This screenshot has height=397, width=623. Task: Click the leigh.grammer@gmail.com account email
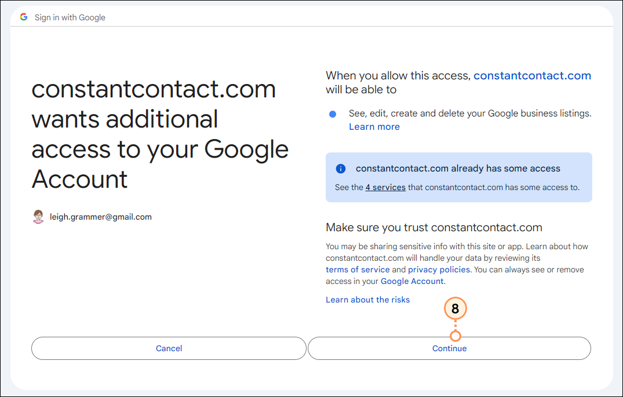[x=100, y=217]
